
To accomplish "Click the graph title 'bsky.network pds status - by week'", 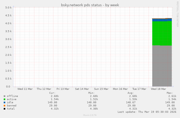I will [90, 5].
